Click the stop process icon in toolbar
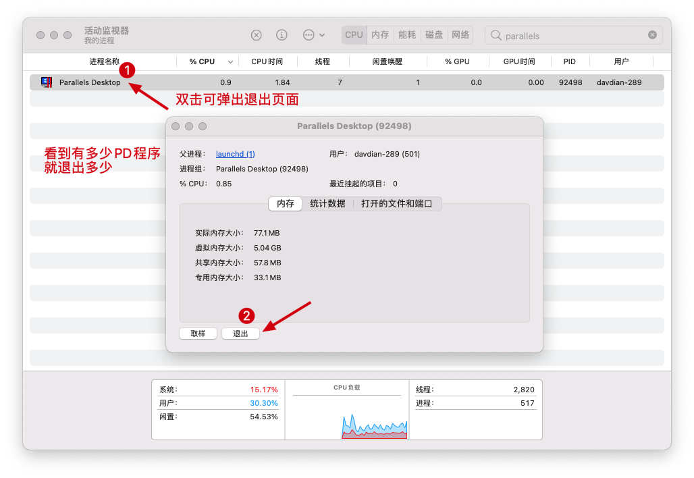Image resolution: width=694 pixels, height=478 pixels. pyautogui.click(x=257, y=35)
